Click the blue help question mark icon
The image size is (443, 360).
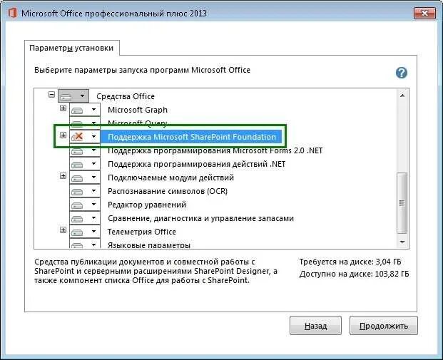(401, 73)
